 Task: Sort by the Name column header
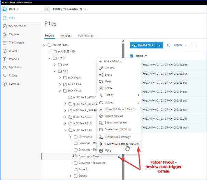[x=142, y=56]
